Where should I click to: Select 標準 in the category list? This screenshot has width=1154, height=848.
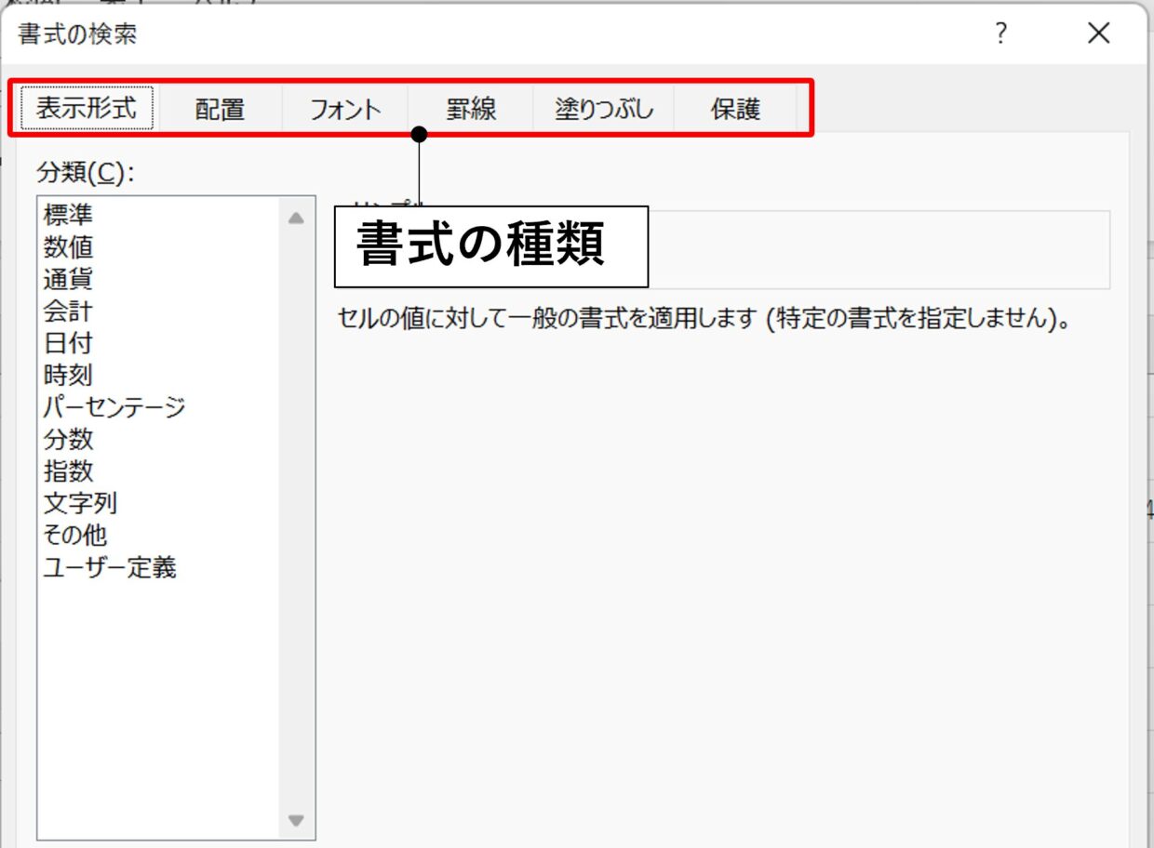point(68,216)
